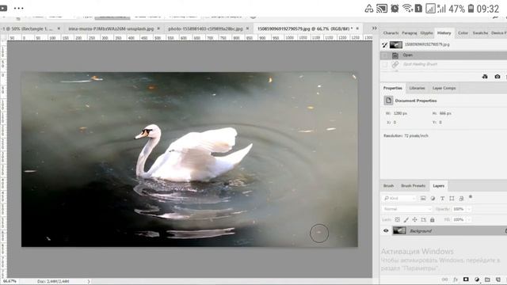
Task: Set history brush source on Spot Healing Brush
Action: point(385,65)
